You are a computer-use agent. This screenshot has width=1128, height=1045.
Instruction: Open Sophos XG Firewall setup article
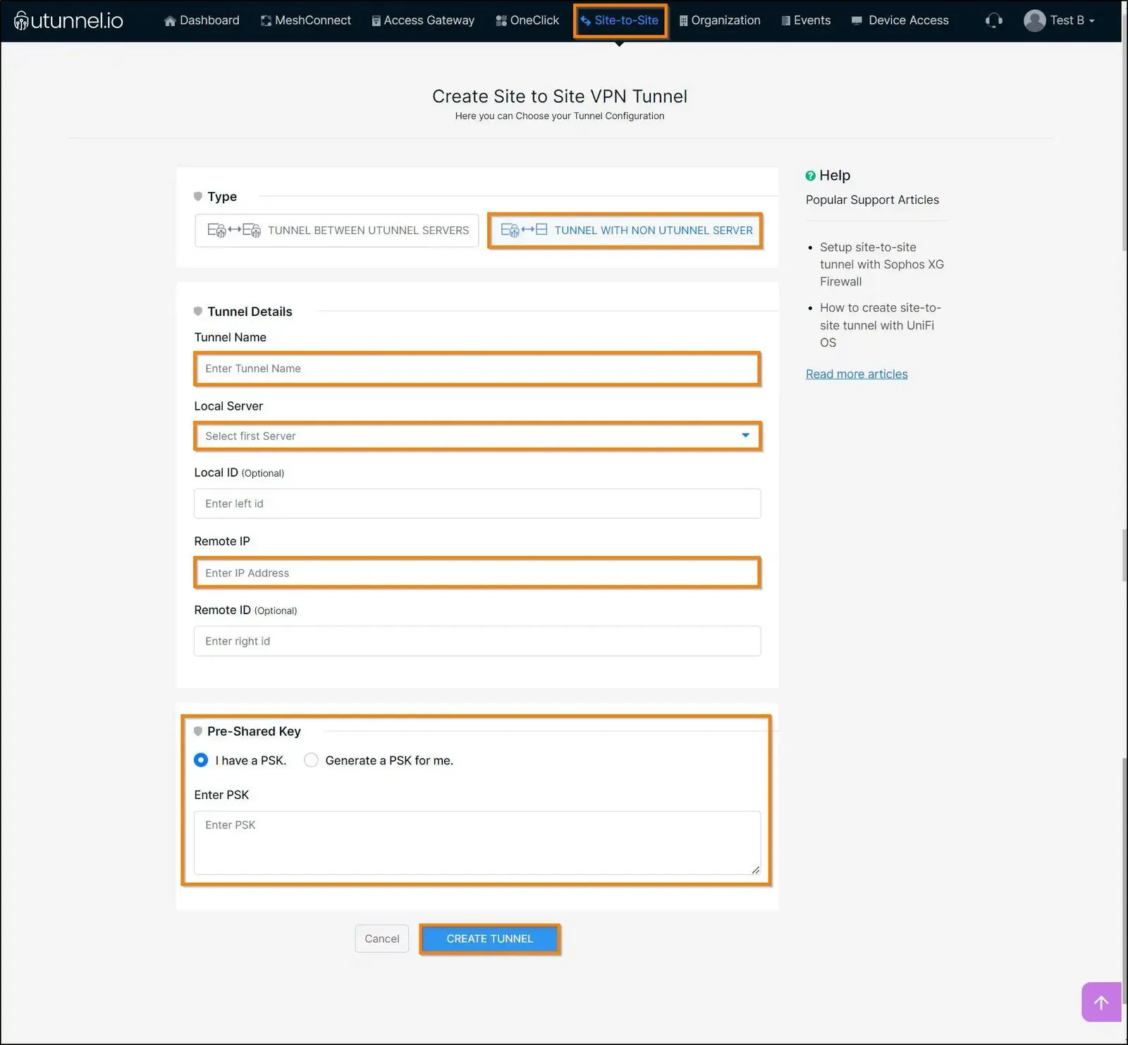coord(881,264)
